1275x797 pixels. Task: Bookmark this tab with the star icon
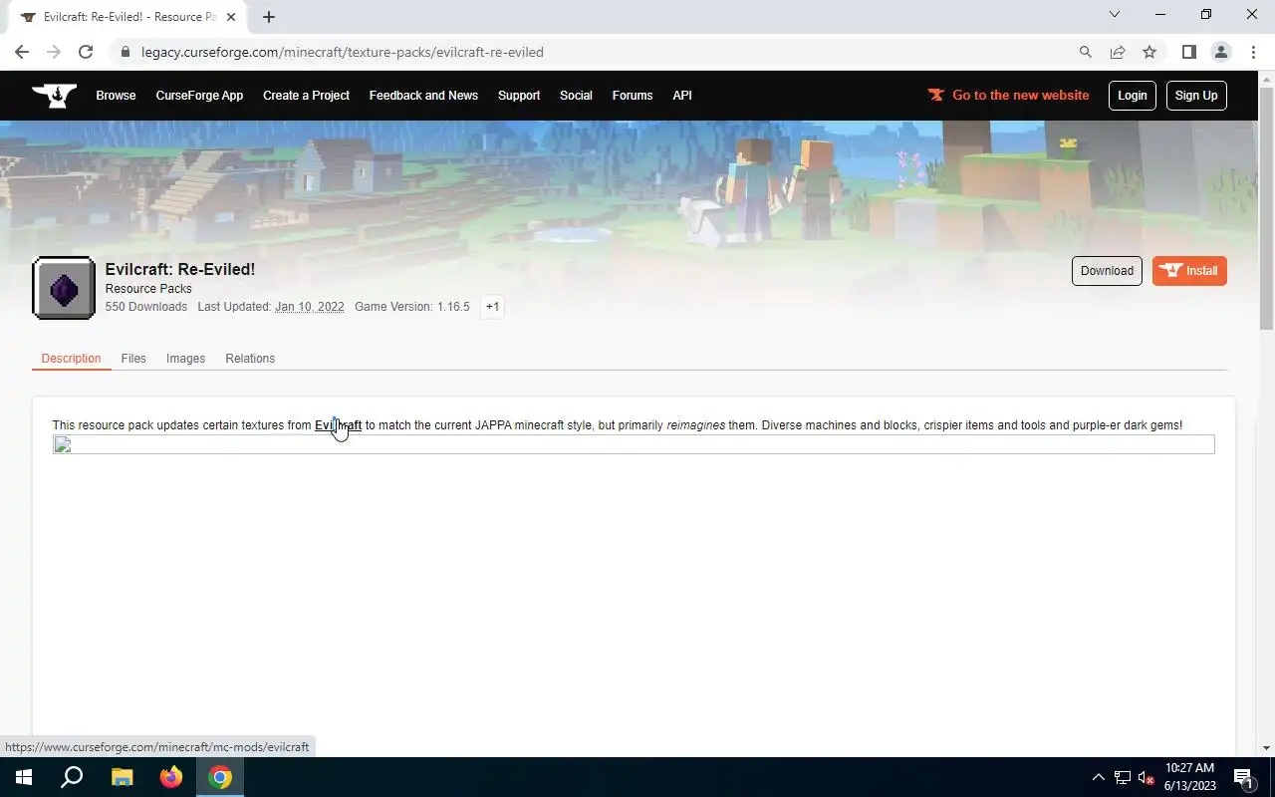click(x=1149, y=52)
